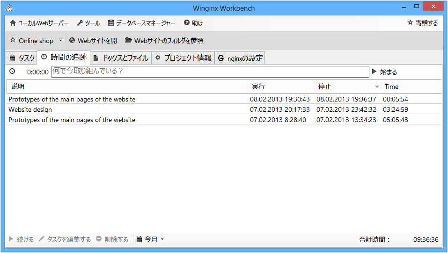Click duration 03:24:59 cell
The image size is (448, 253).
tap(396, 109)
